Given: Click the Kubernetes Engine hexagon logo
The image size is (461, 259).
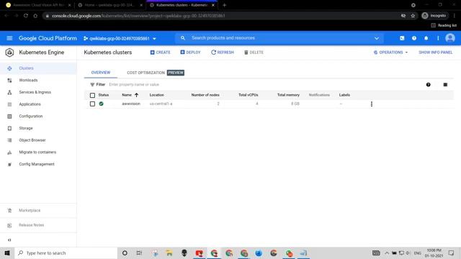Looking at the screenshot, I should click(9, 53).
